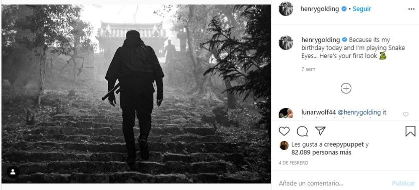Open comments with speech bubble icon

[x=302, y=131]
